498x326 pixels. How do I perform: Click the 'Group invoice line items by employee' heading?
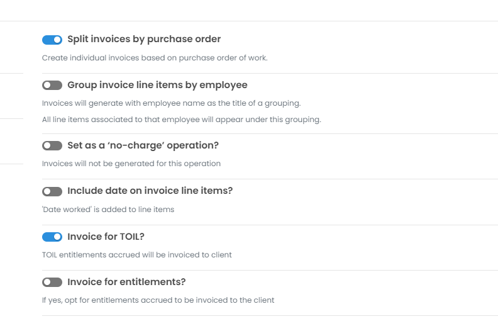157,85
